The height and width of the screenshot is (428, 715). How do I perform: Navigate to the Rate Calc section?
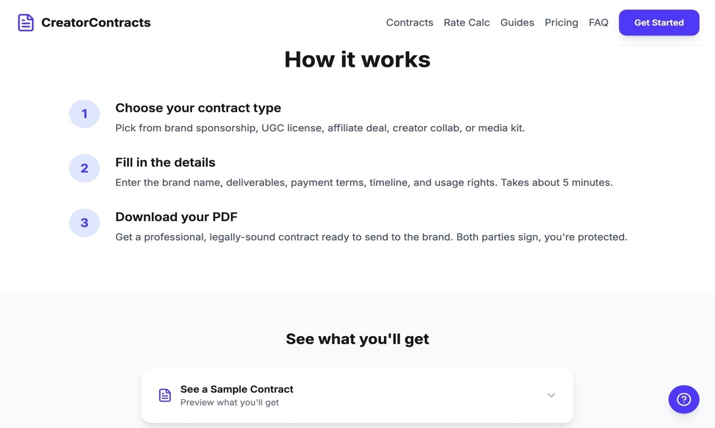tap(467, 23)
